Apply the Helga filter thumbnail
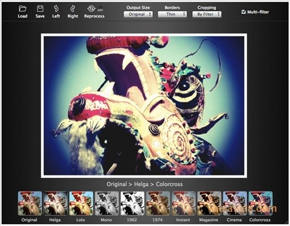Image resolution: width=290 pixels, height=226 pixels. click(56, 203)
